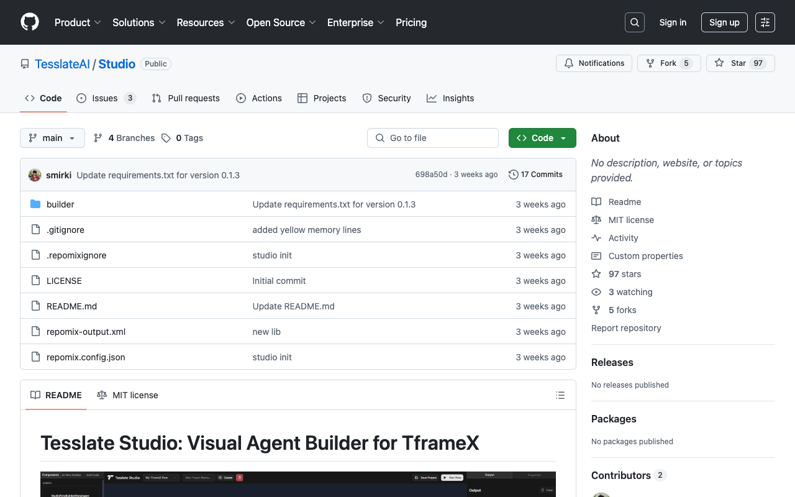The width and height of the screenshot is (795, 497).
Task: Toggle Watch via the eye icon
Action: [x=596, y=292]
